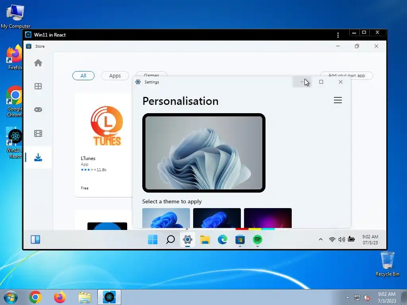The height and width of the screenshot is (305, 407).
Task: Open the Recycle Bin desktop icon
Action: click(x=387, y=264)
